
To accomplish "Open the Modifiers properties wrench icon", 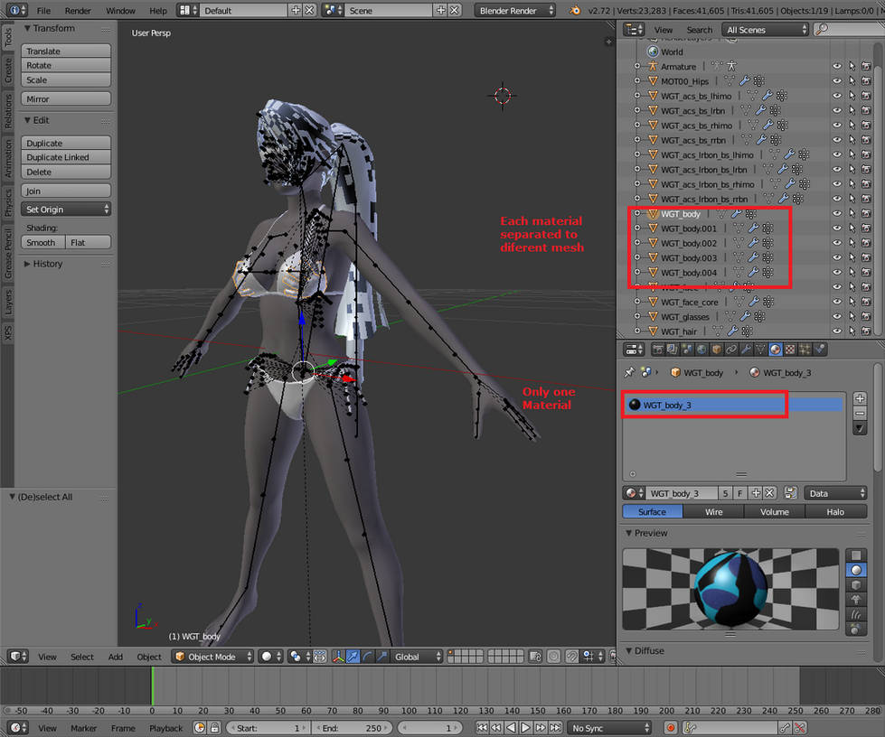I will 746,350.
